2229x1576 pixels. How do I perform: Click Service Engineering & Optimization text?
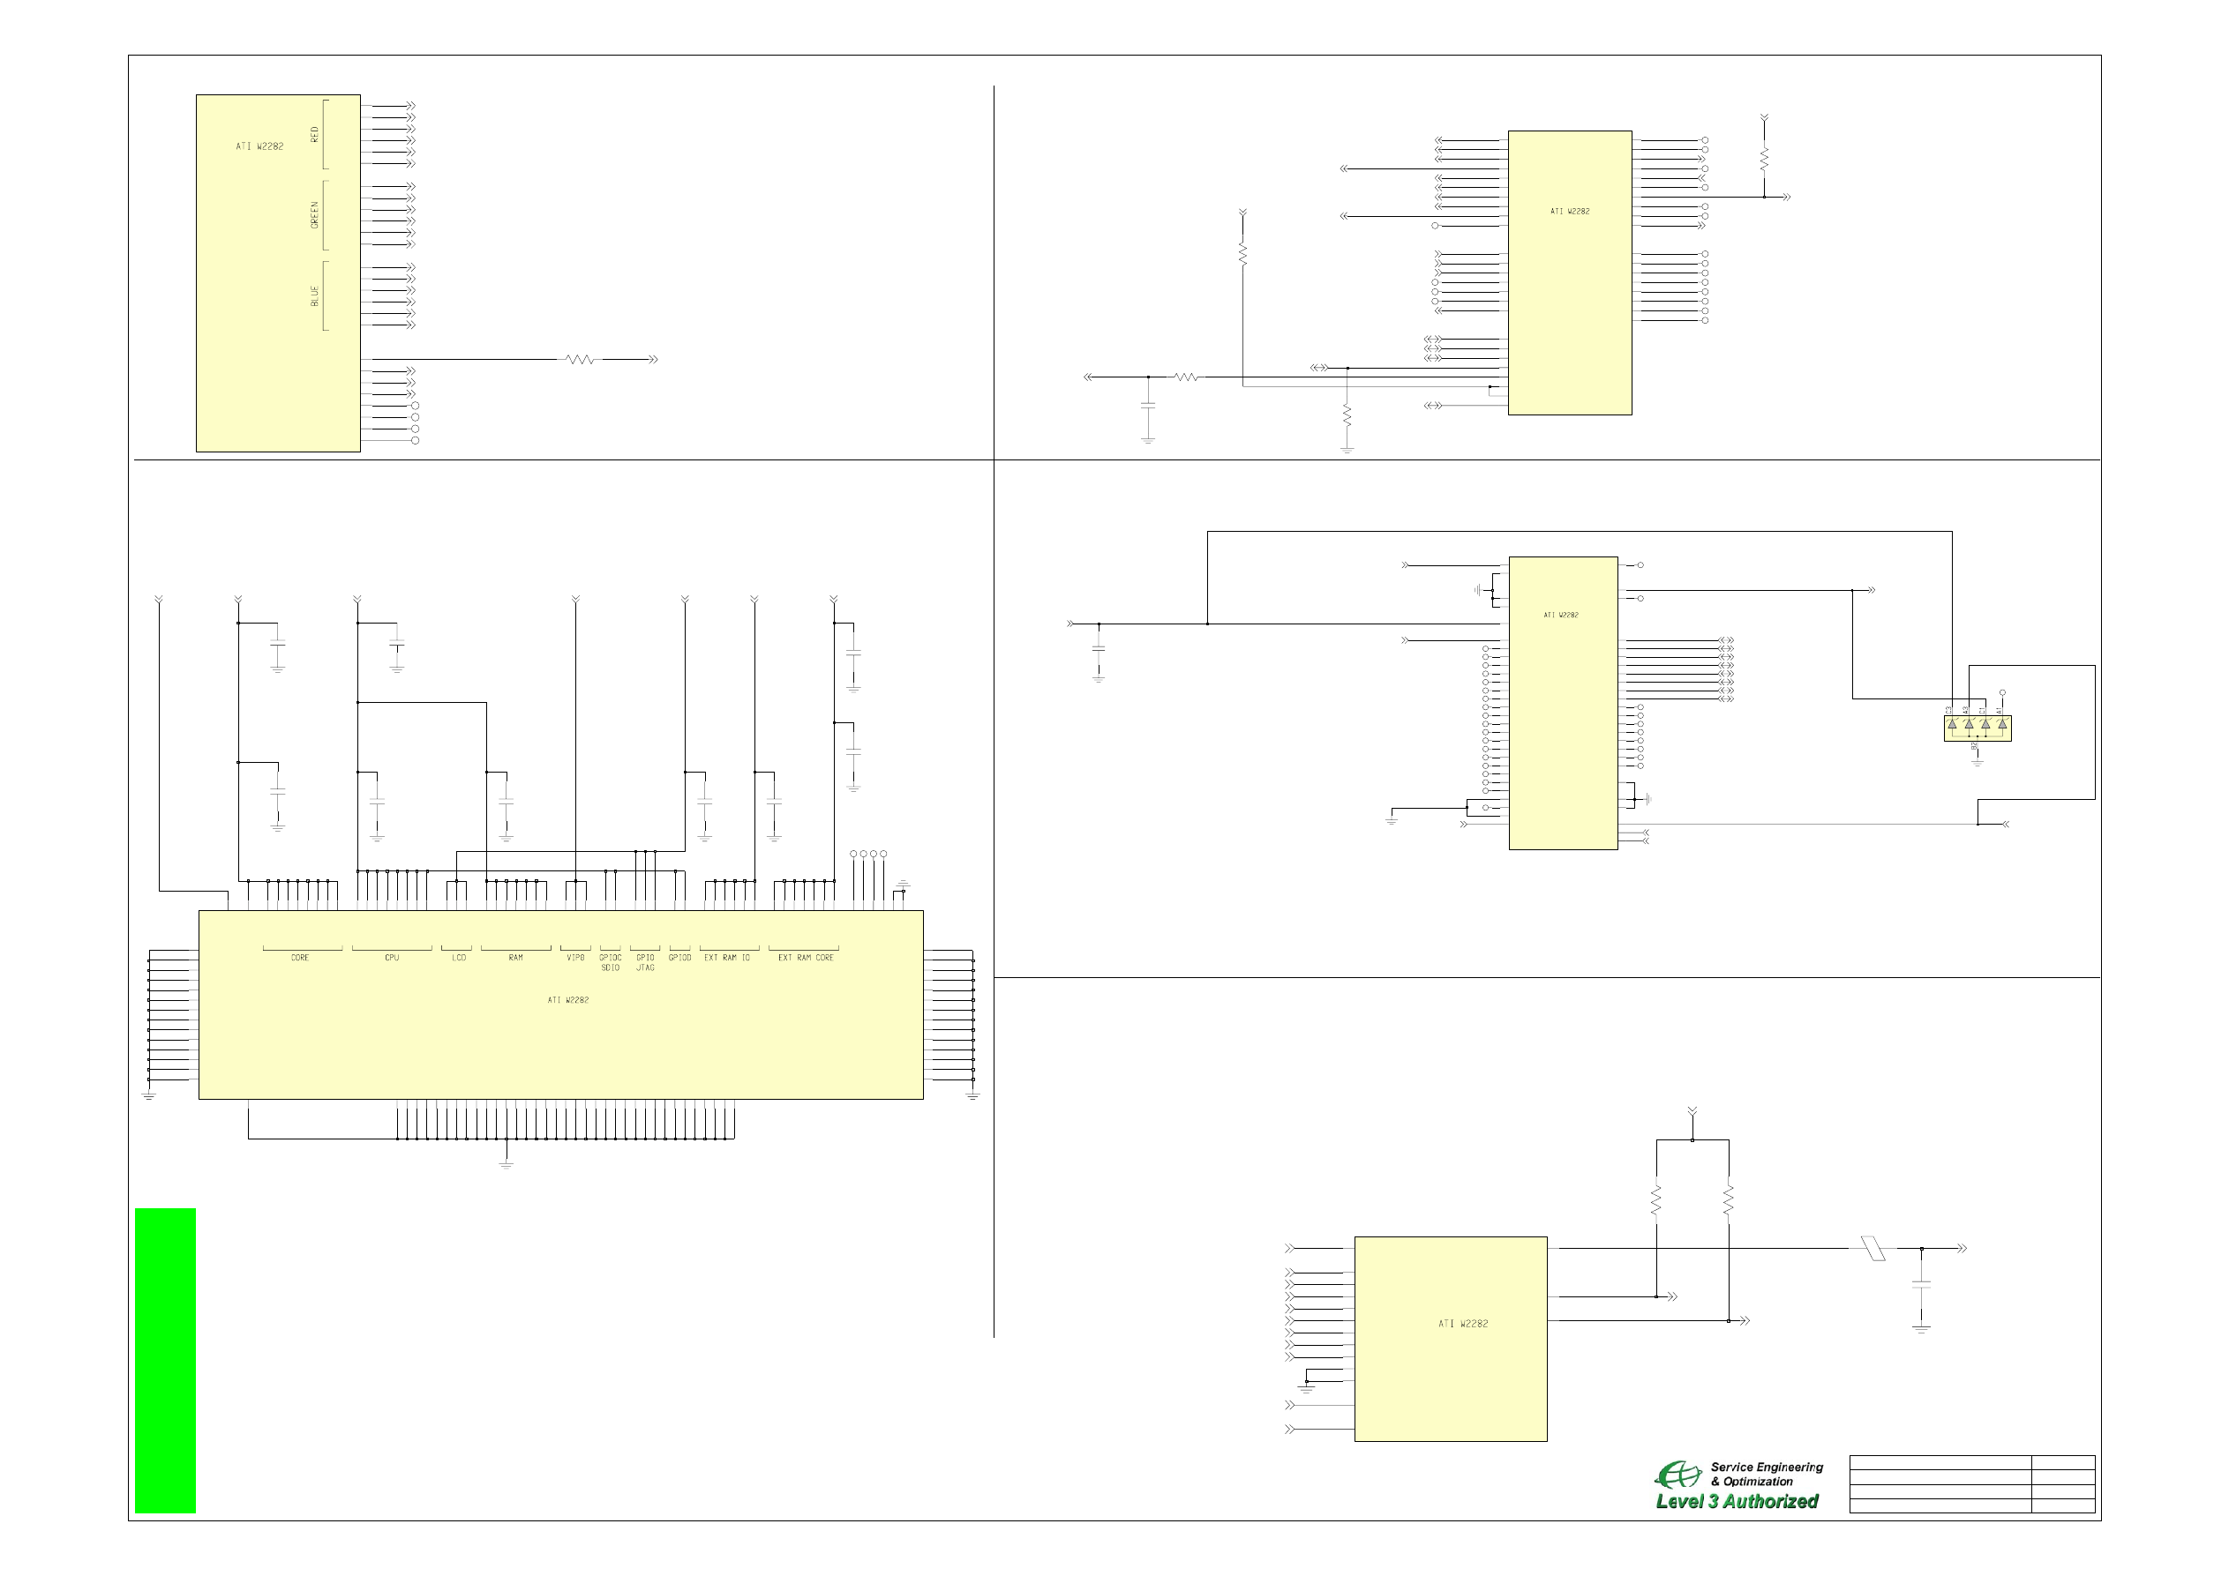point(1766,1474)
